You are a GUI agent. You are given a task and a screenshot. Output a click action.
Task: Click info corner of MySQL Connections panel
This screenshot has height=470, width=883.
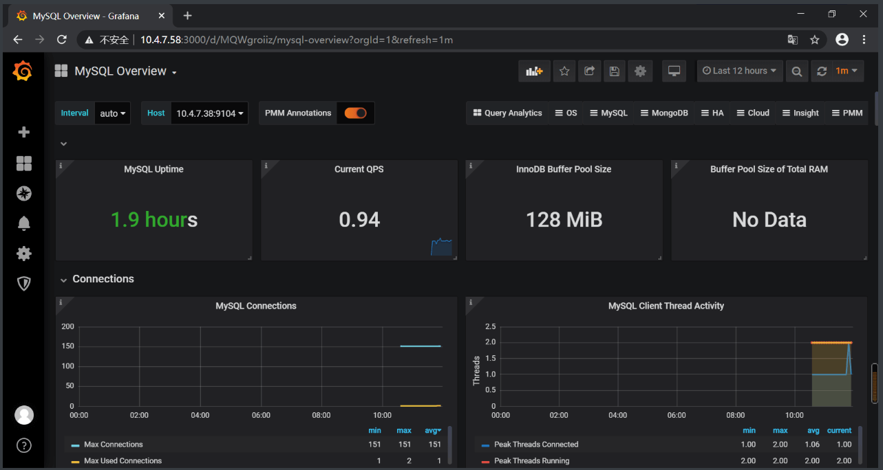tap(61, 302)
